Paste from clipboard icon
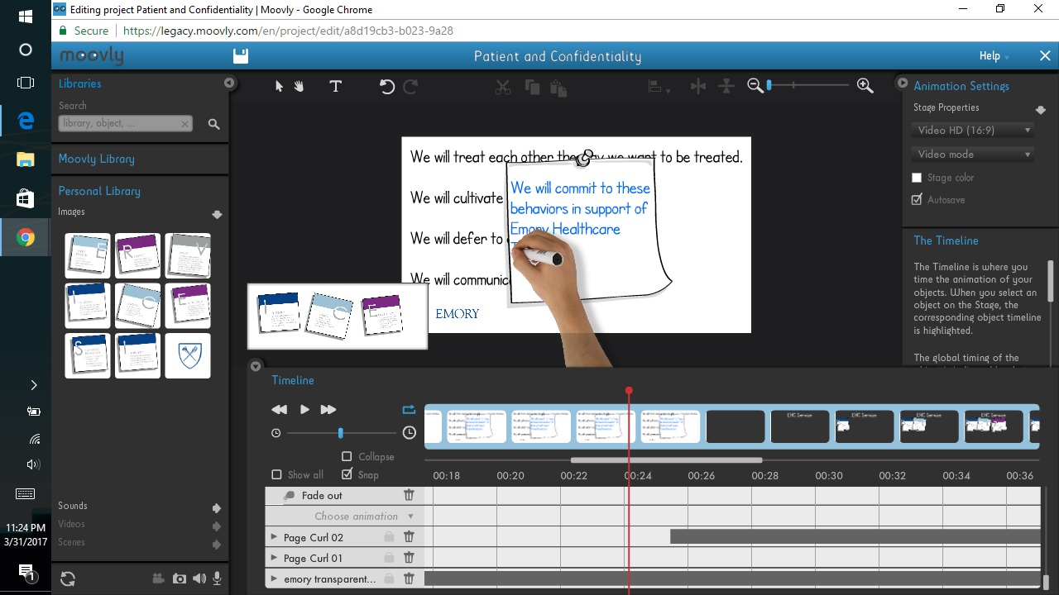Image resolution: width=1059 pixels, height=595 pixels. [x=558, y=87]
